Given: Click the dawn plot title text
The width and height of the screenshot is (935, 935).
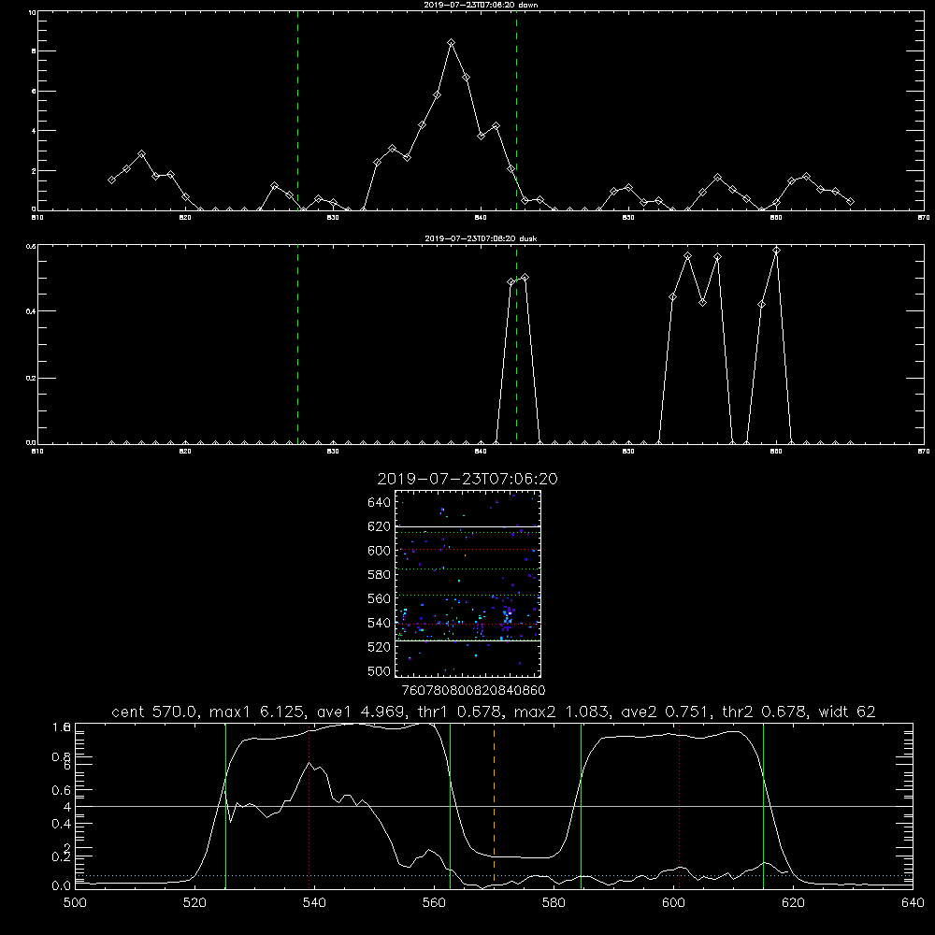Looking at the screenshot, I should tap(481, 5).
